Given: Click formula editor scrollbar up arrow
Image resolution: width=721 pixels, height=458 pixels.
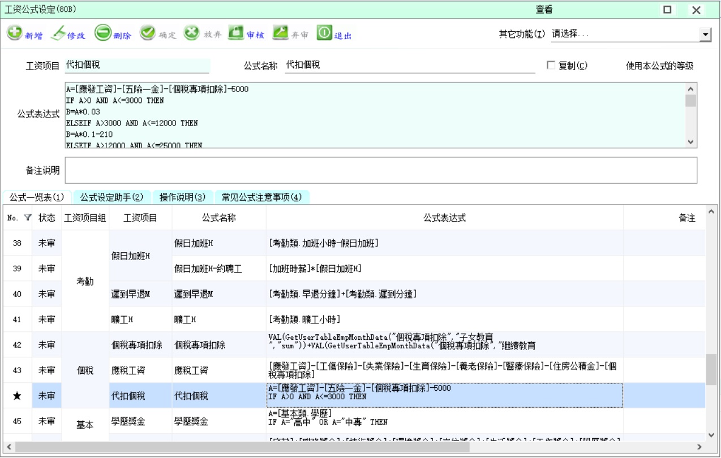Looking at the screenshot, I should 690,89.
